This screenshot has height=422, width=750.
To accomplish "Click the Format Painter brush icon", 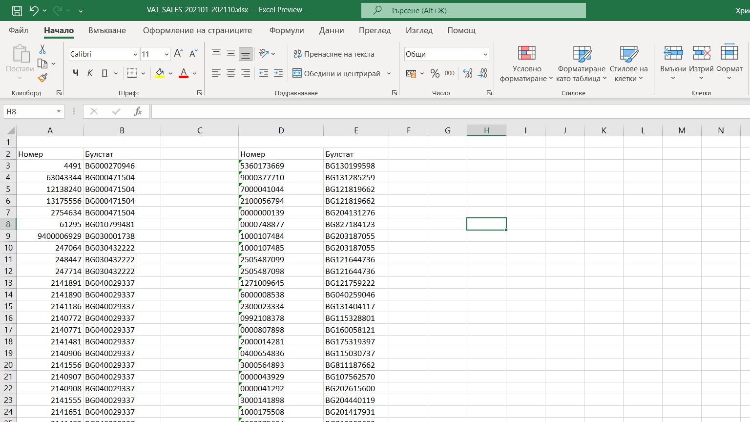I will click(42, 78).
